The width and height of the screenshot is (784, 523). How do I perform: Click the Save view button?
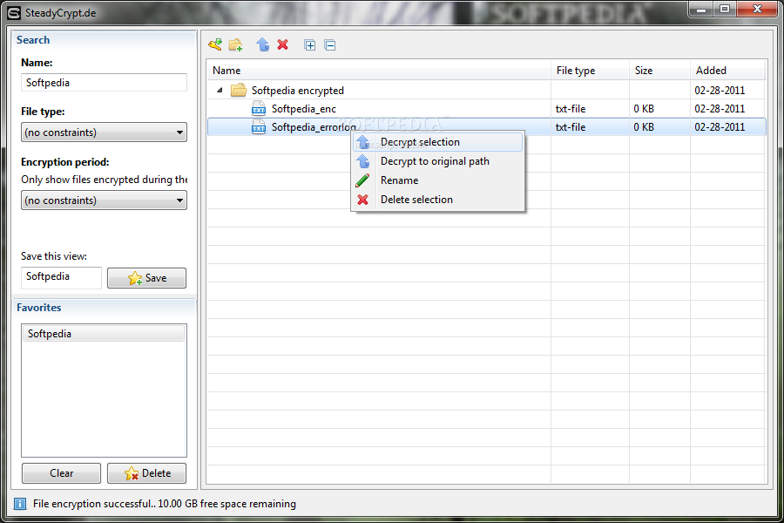click(x=146, y=278)
